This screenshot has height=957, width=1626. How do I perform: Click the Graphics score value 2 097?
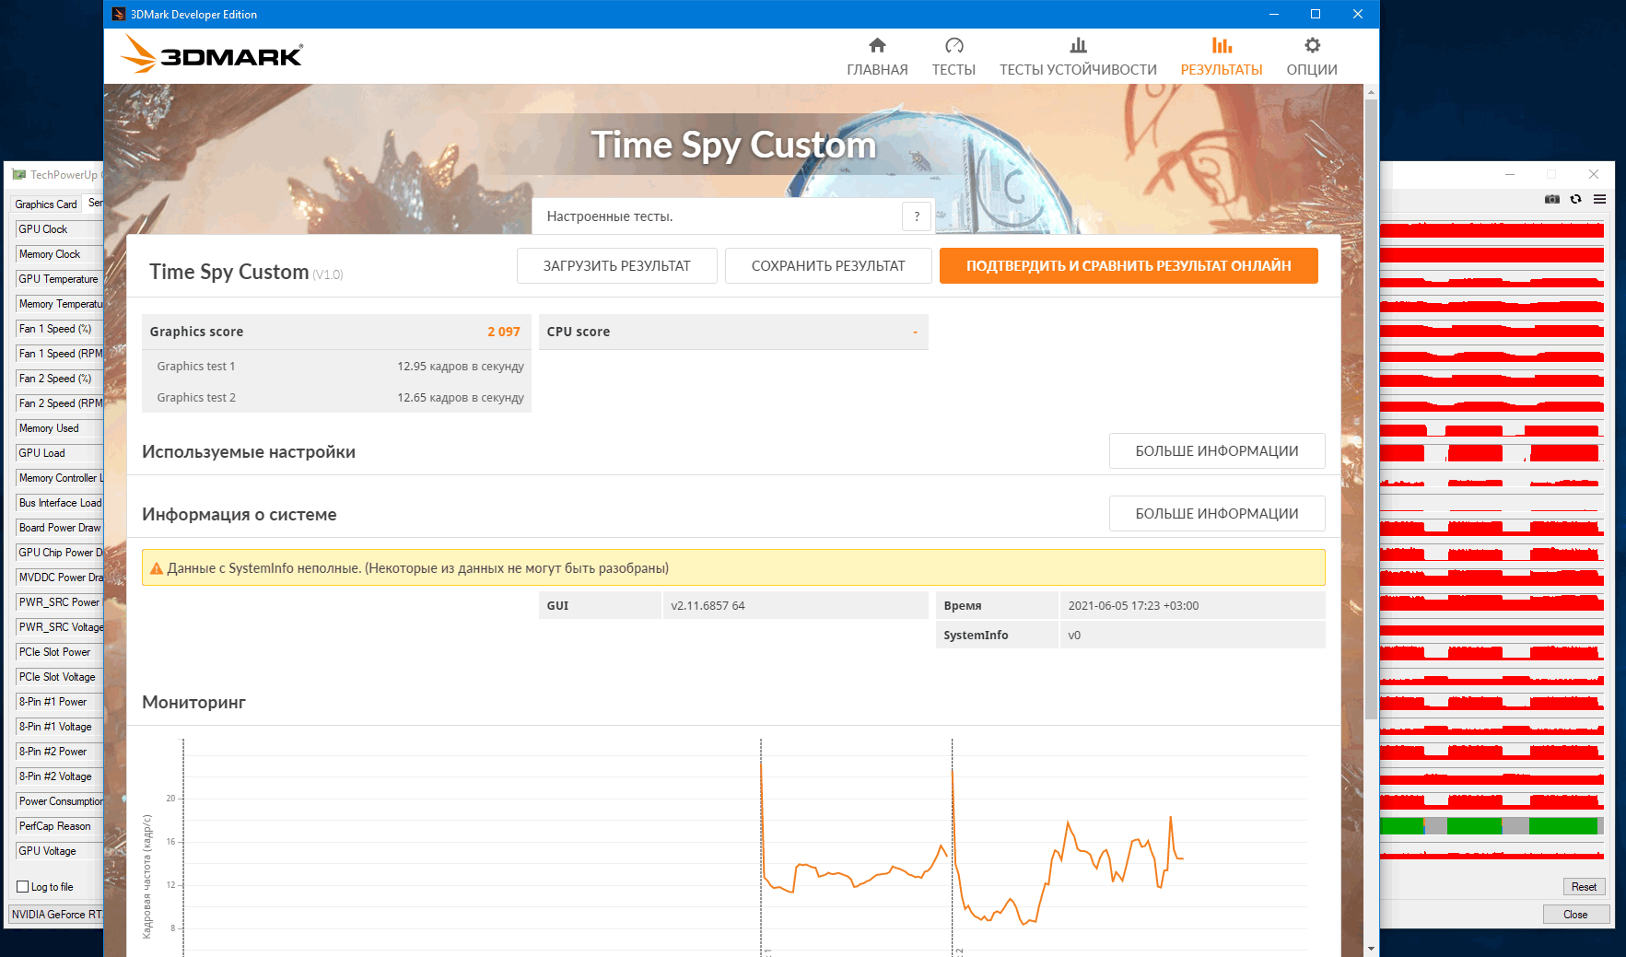[x=504, y=332]
